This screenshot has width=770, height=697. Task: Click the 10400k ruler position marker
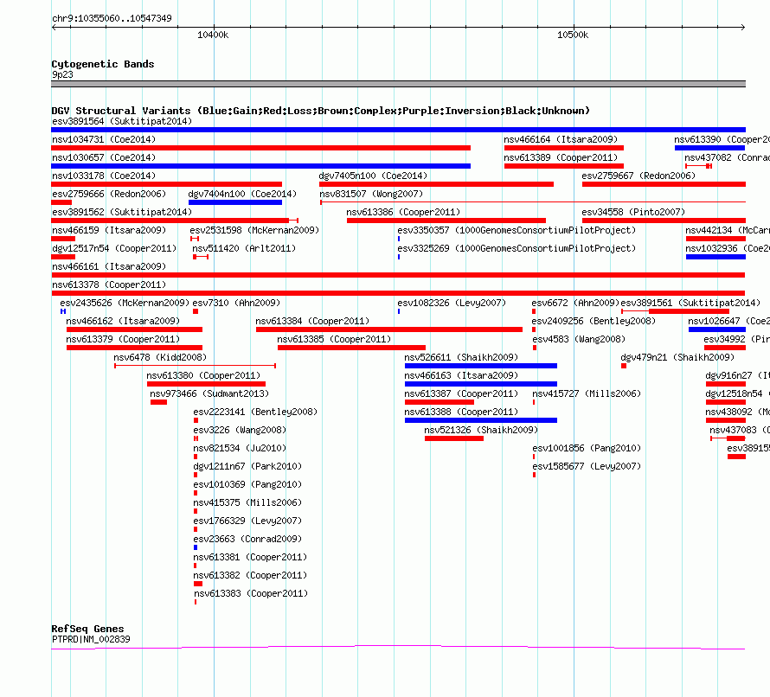(x=213, y=35)
